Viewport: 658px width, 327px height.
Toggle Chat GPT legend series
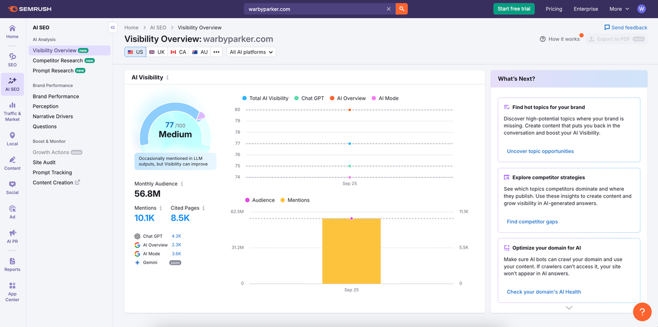(309, 99)
